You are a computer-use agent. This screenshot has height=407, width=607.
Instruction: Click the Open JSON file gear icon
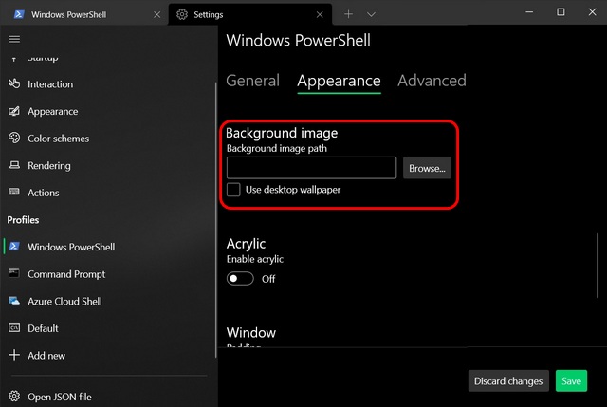pos(14,397)
